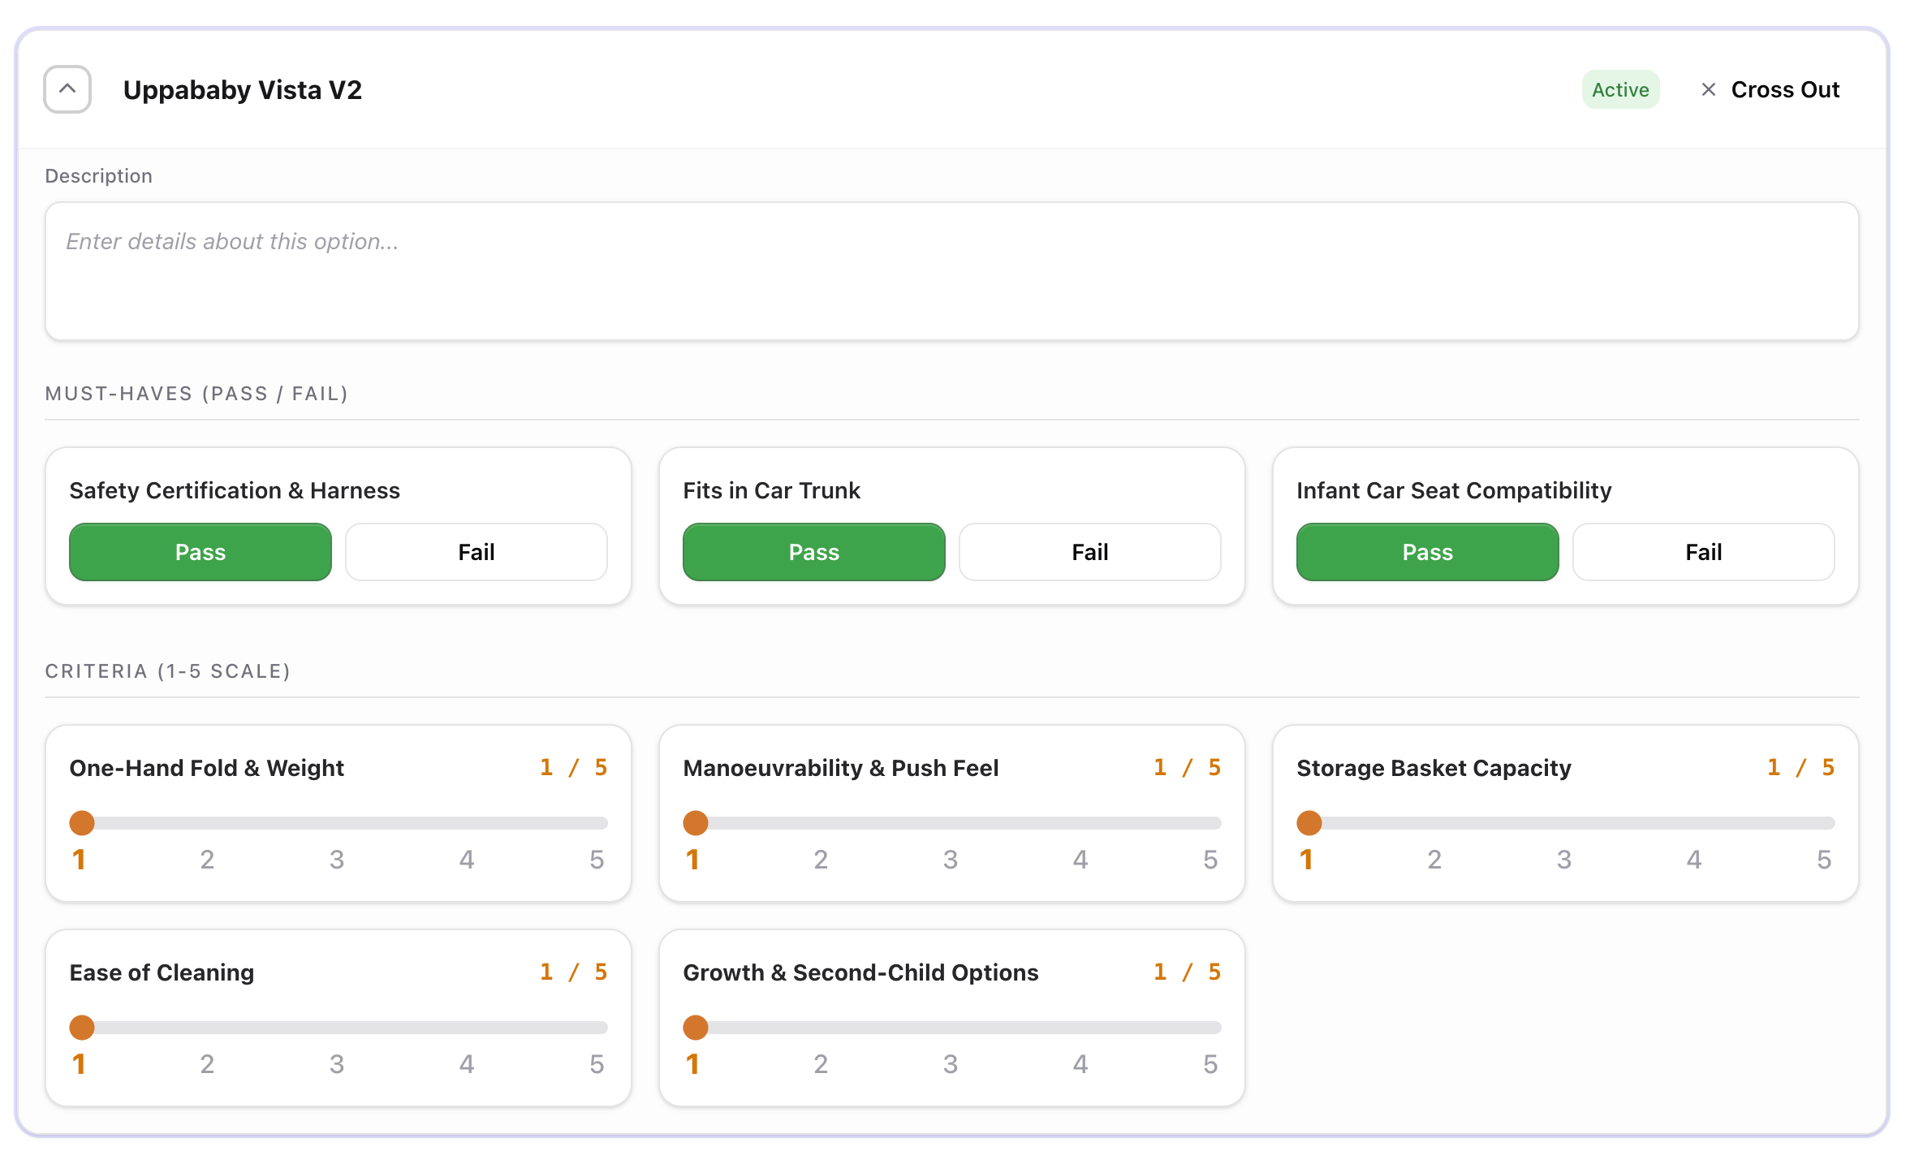Click the Growth & Second-Child Options slider handle
Image resolution: width=1906 pixels, height=1151 pixels.
[696, 1028]
